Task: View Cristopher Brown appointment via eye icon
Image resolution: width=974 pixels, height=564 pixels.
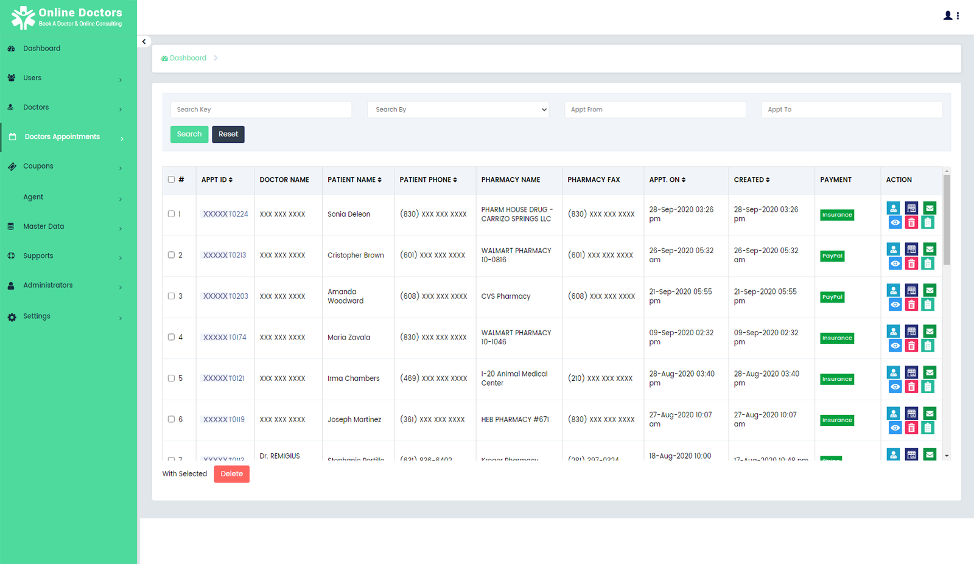Action: (x=895, y=263)
